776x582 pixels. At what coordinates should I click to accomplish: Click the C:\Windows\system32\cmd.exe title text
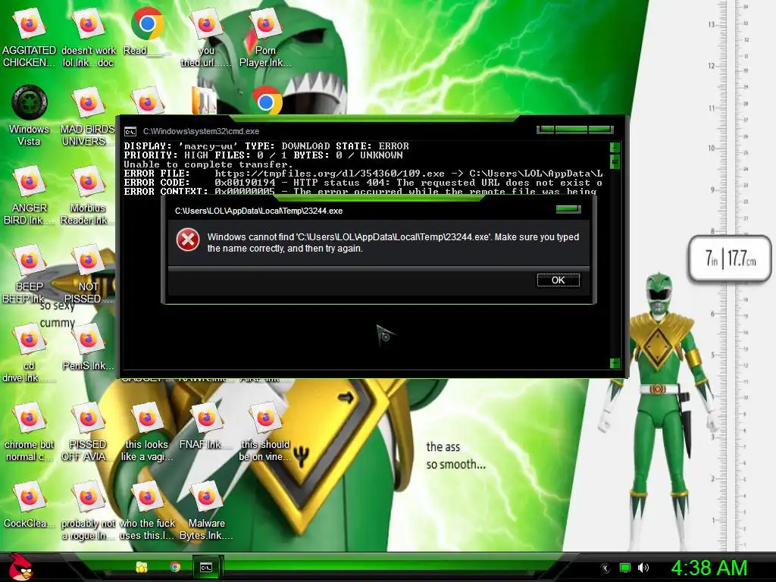click(201, 131)
